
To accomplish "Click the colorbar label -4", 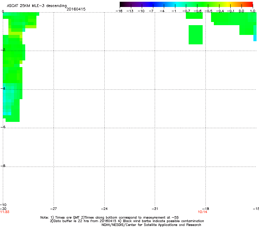I will [x=162, y=11].
